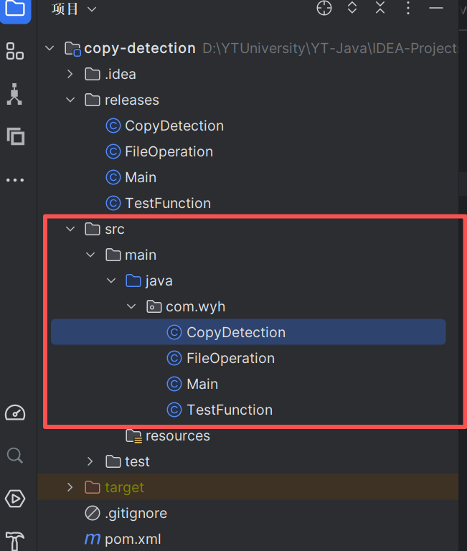Viewport: 467px width, 551px height.
Task: Select FileOperation class under com.wyh
Action: (230, 358)
